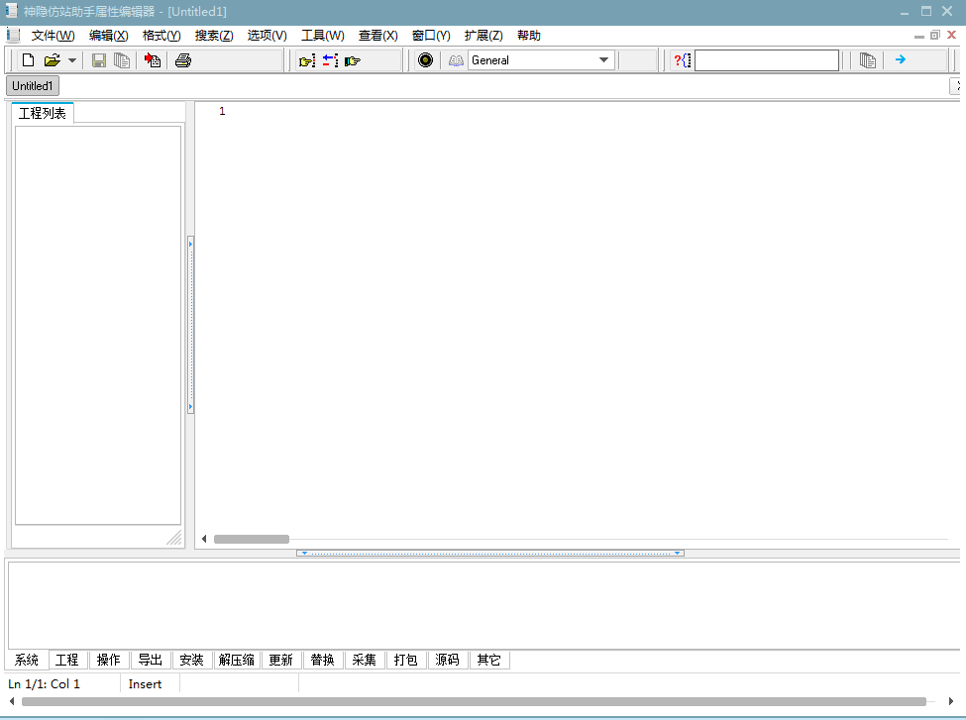Open the 扩展(Z) menu
The width and height of the screenshot is (966, 720).
[483, 36]
